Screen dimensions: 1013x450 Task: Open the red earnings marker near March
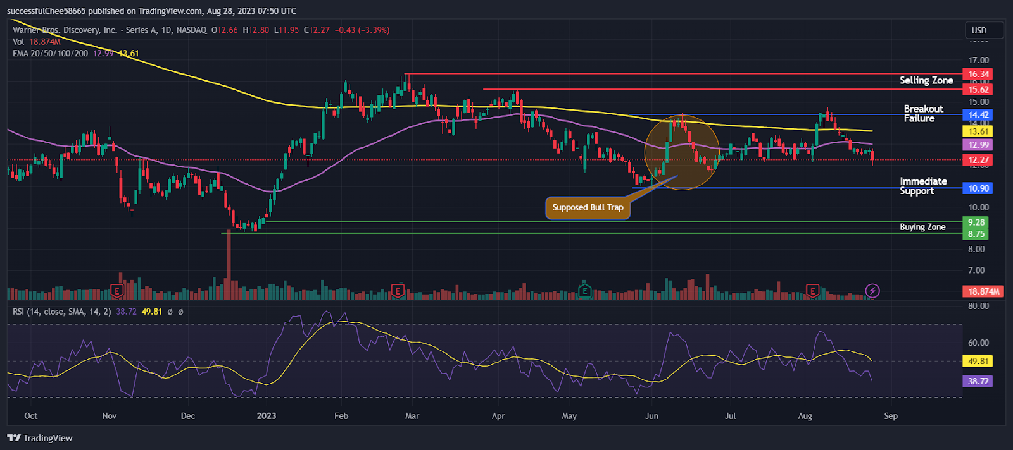(x=398, y=291)
